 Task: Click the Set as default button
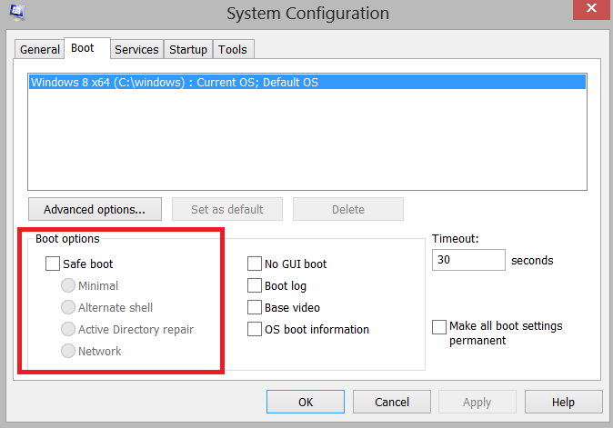227,209
